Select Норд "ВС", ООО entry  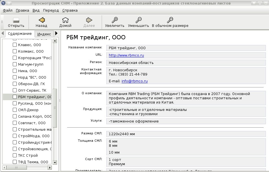click(x=32, y=77)
